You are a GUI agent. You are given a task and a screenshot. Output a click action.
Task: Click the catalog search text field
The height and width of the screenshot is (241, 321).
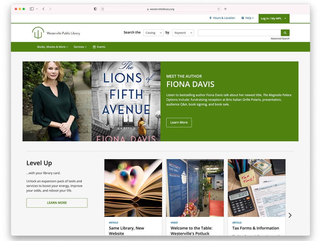coord(239,33)
